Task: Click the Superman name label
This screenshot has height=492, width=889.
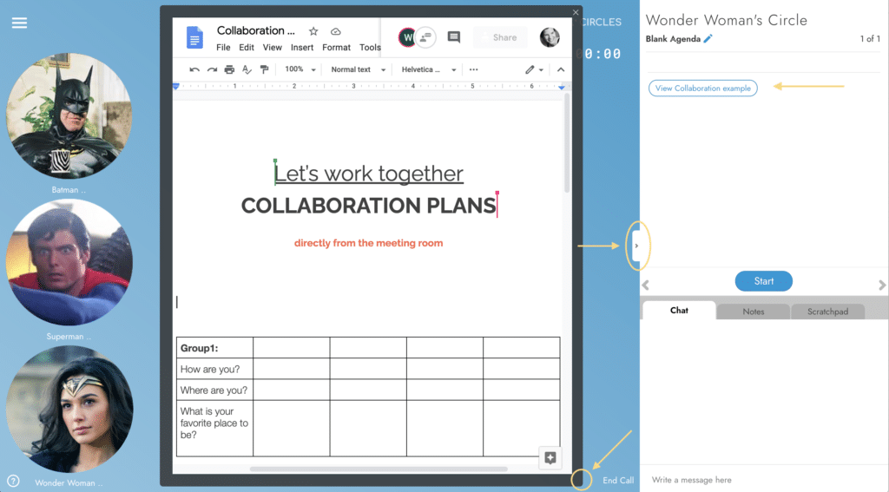Action: [x=69, y=336]
